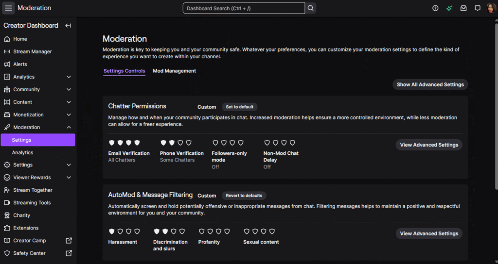Open the help question mark icon

tap(435, 8)
